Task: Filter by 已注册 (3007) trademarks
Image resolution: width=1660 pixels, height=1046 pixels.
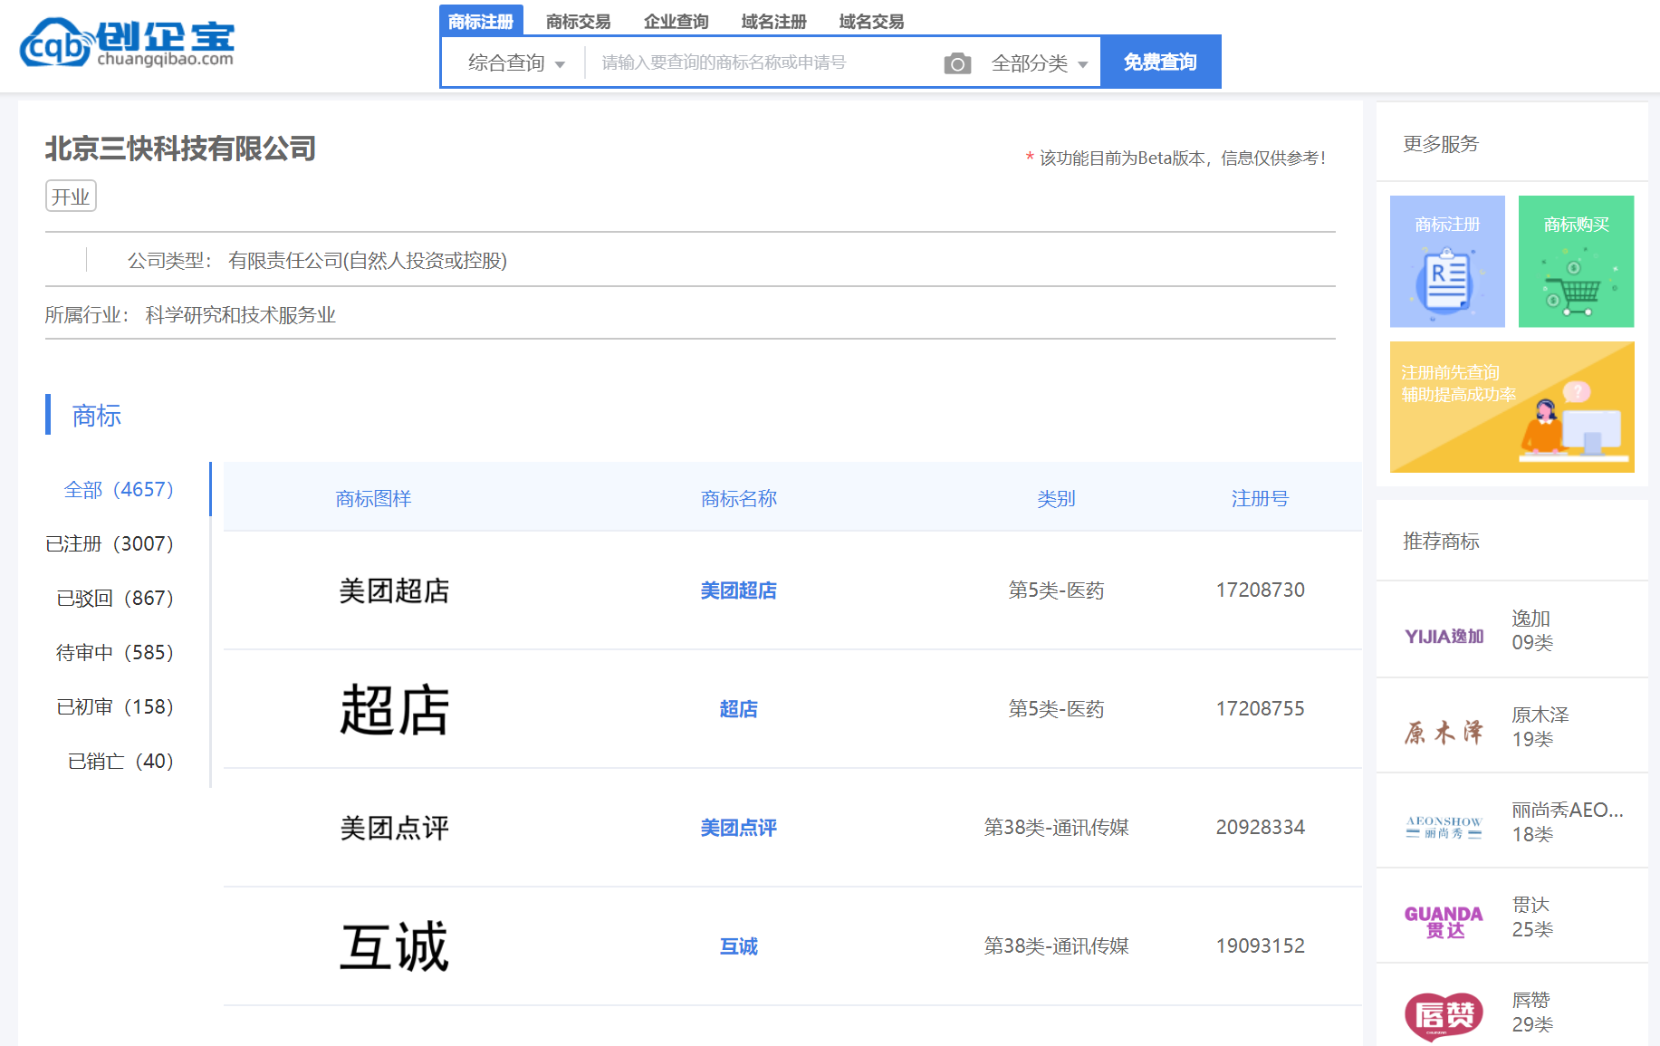Action: (110, 543)
